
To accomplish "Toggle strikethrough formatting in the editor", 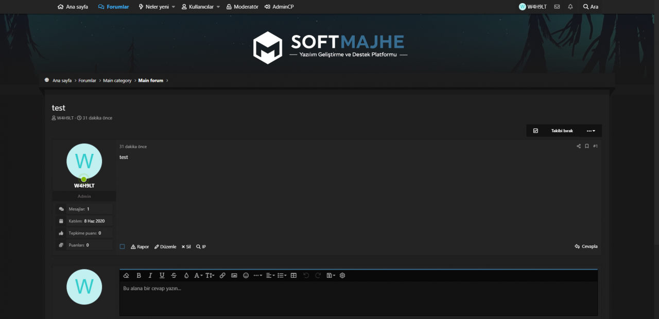I will [x=174, y=275].
